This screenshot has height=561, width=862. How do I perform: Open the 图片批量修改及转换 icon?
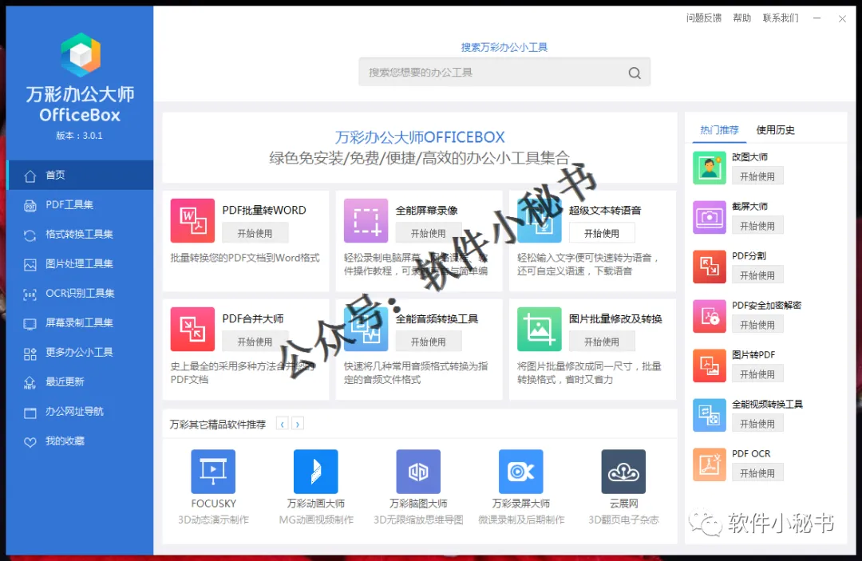coord(540,329)
